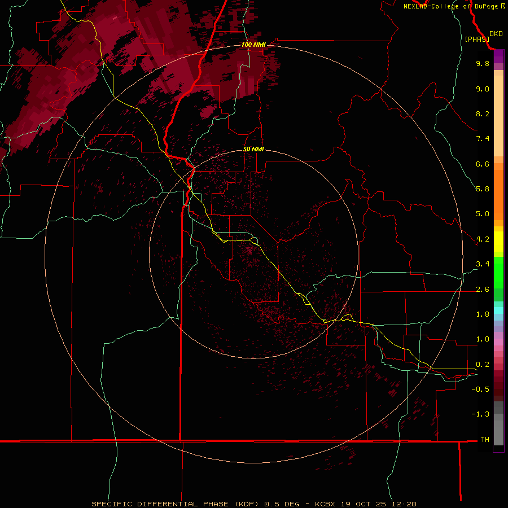Click the "TH" threshold label on the scale
Screen dimensions: 508x508
point(485,440)
